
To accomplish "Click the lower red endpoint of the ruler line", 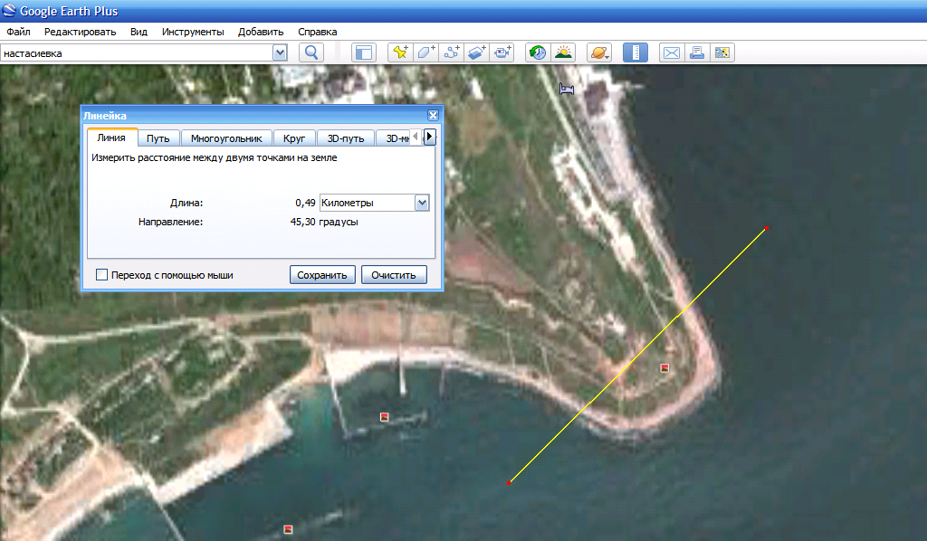I will coord(509,483).
